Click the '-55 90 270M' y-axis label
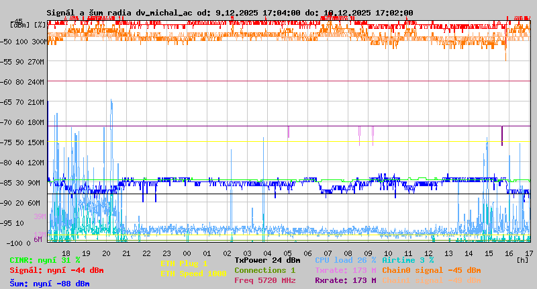This screenshot has width=537, height=289. coord(23,62)
